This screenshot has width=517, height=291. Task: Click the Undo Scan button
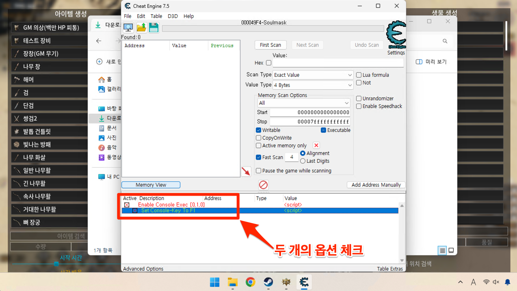point(367,45)
